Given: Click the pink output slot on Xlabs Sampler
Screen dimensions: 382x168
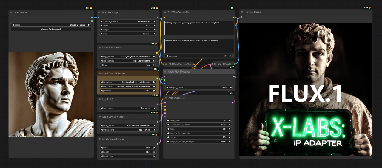Looking at the screenshot, I should click(232, 103).
